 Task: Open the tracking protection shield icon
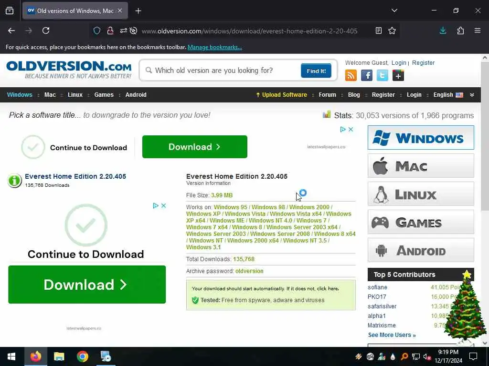[97, 30]
